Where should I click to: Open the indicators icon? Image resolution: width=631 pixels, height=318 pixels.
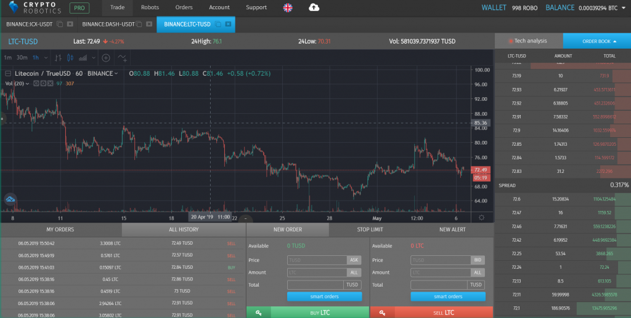tap(123, 58)
